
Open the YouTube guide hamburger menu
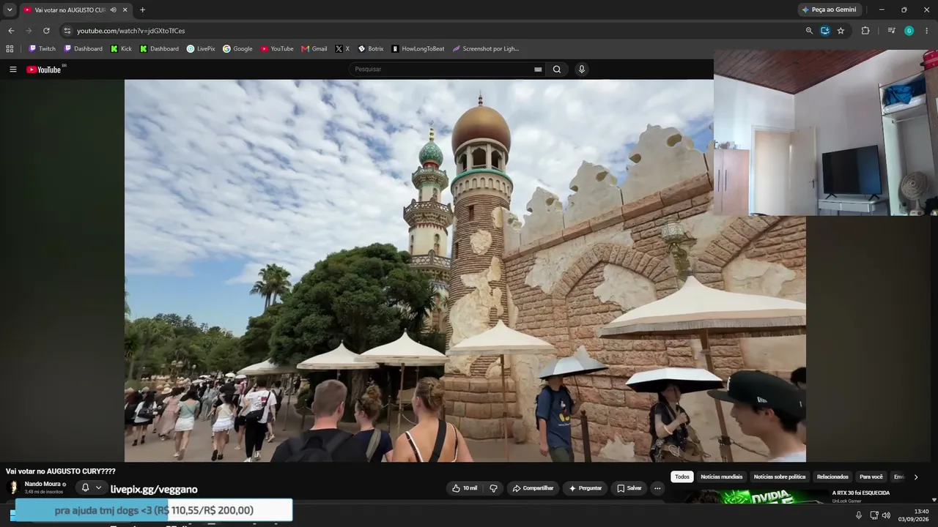(12, 70)
